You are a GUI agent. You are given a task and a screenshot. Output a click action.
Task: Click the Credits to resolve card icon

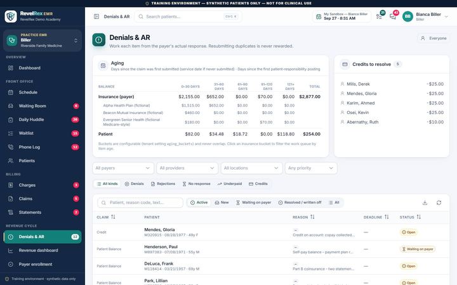pyautogui.click(x=345, y=64)
